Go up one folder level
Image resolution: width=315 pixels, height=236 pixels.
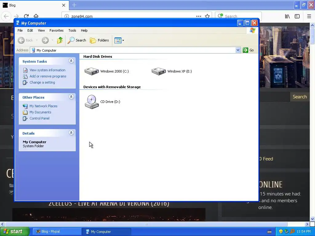pyautogui.click(x=60, y=40)
